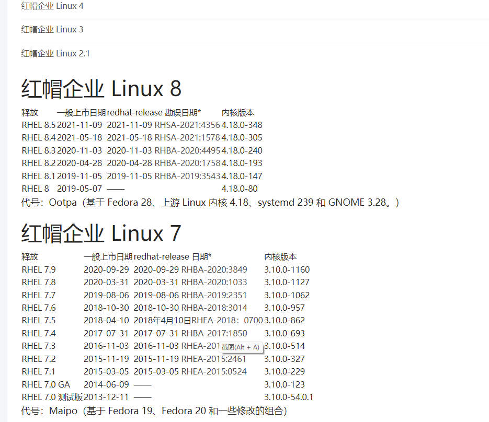Screen dimensions: 489x422
Task: Click the 代号：Ootpa description line
Action: 210,203
